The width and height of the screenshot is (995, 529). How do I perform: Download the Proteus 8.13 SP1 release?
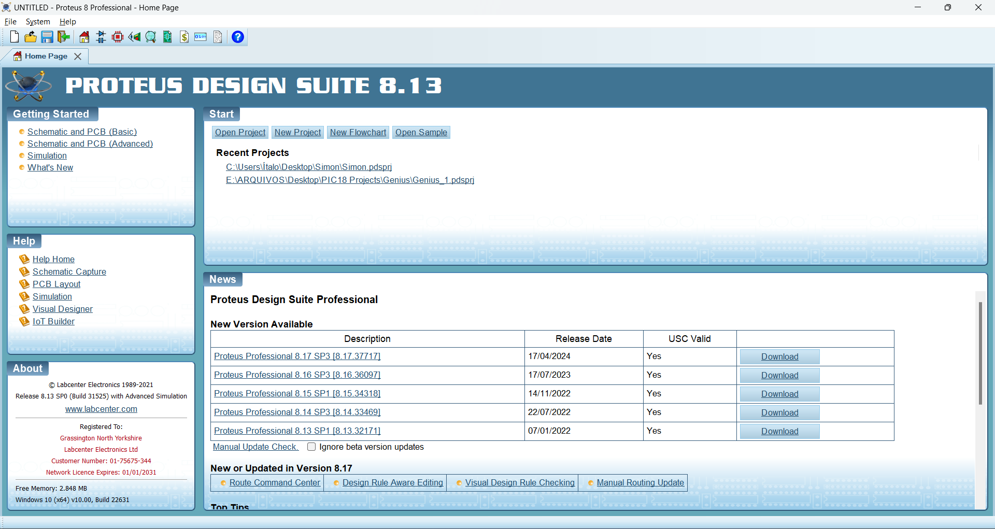coord(779,431)
